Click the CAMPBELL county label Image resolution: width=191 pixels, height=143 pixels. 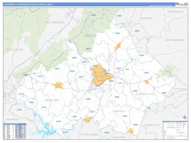click(x=119, y=111)
